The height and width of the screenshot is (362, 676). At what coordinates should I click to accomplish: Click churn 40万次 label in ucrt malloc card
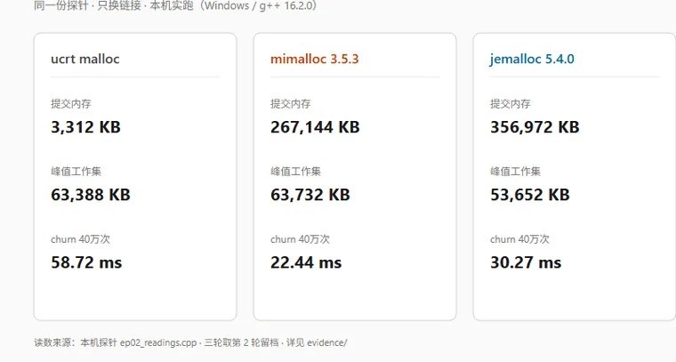click(x=81, y=239)
